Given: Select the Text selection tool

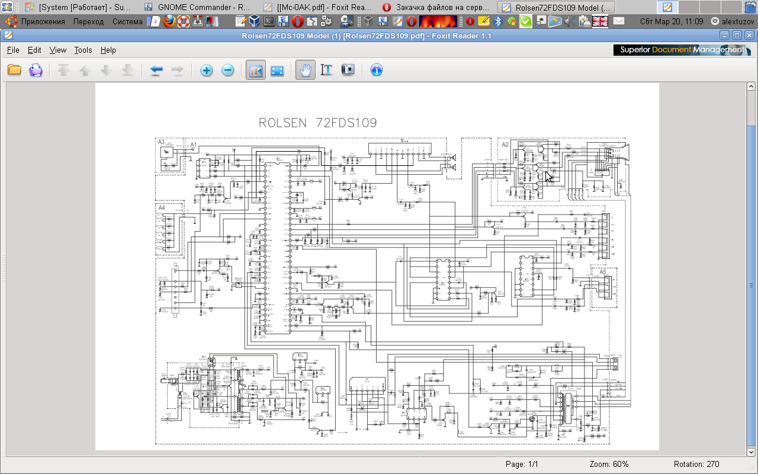Looking at the screenshot, I should tap(326, 70).
